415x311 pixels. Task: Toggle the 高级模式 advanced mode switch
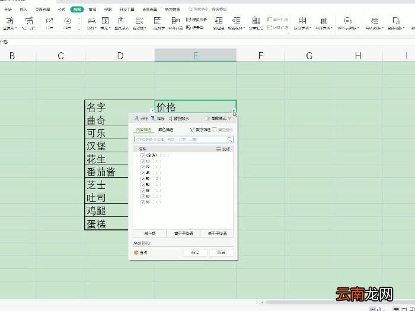207,118
